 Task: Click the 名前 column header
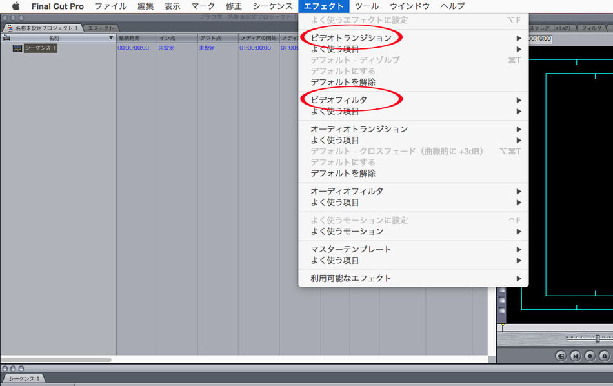click(x=58, y=38)
